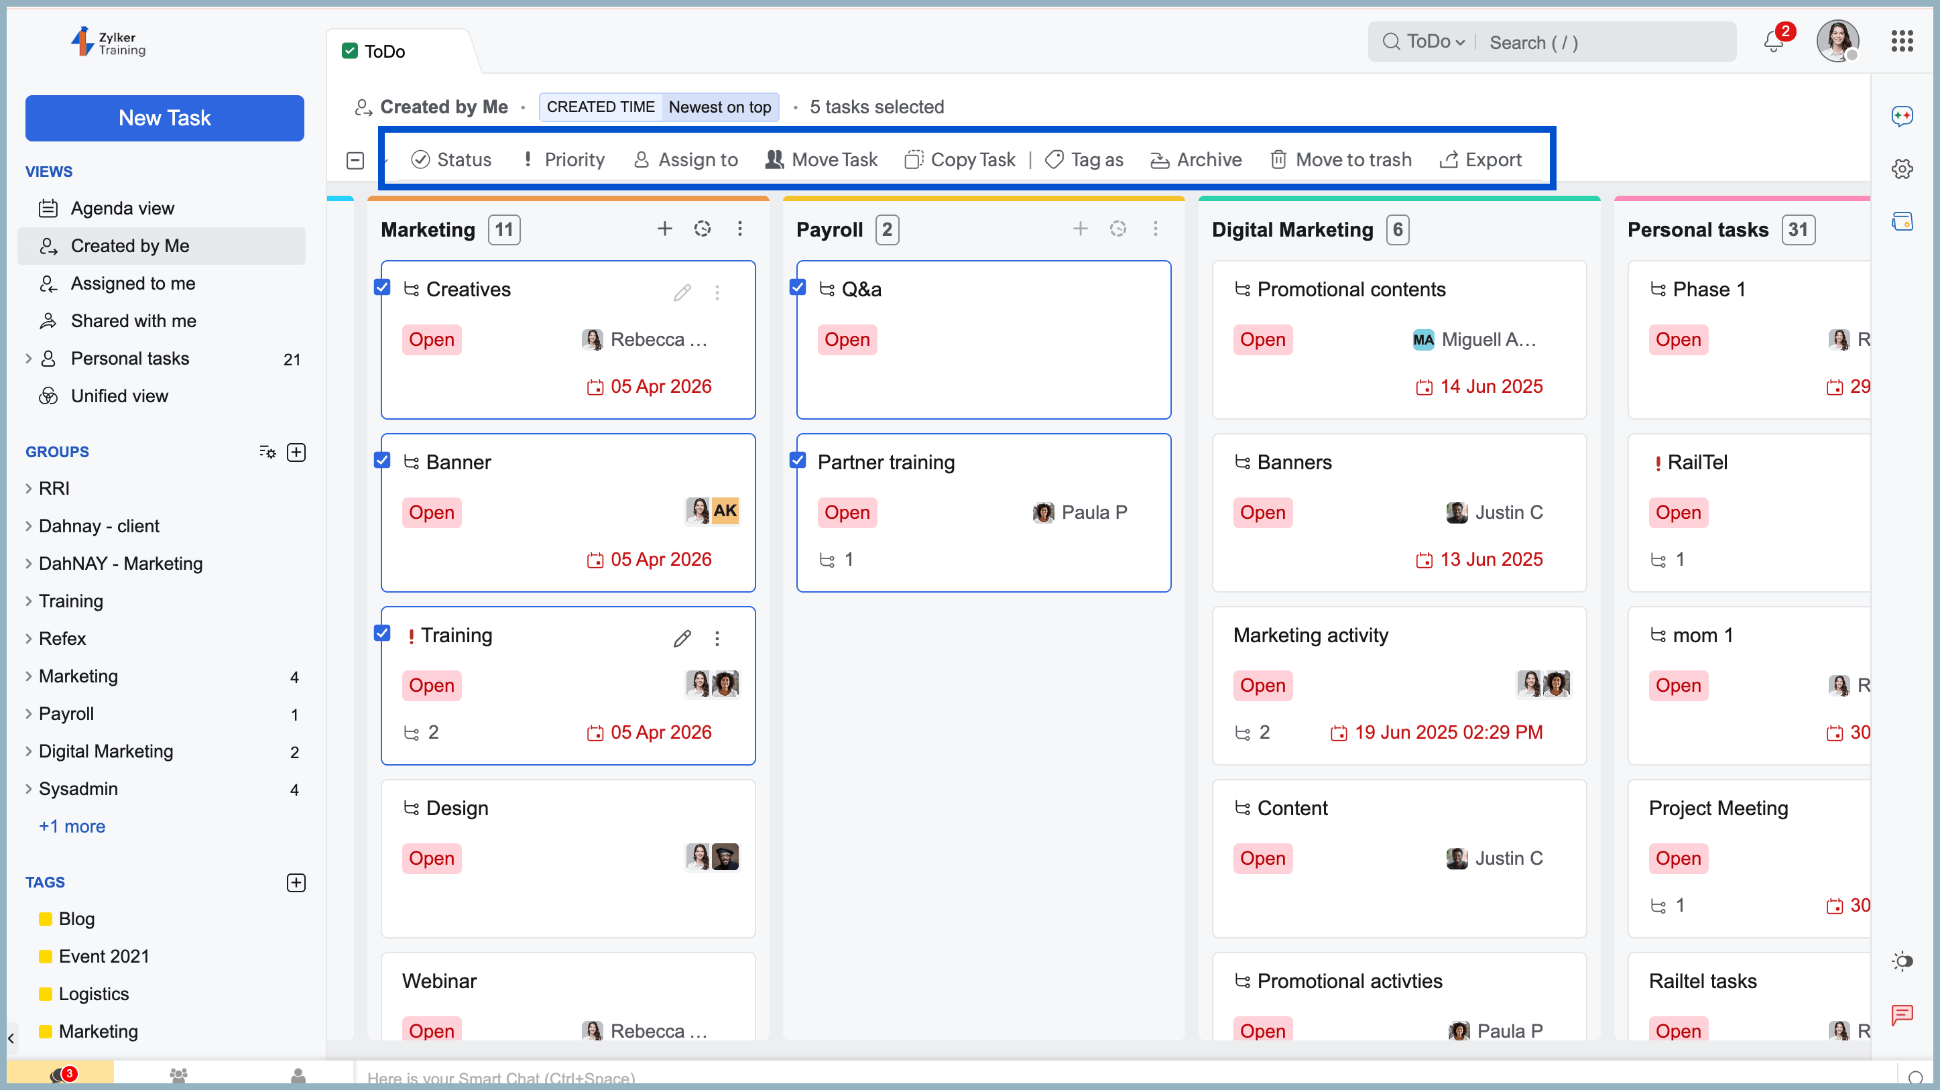Viewport: 1940px width, 1090px height.
Task: Expand the RRI group
Action: point(29,488)
